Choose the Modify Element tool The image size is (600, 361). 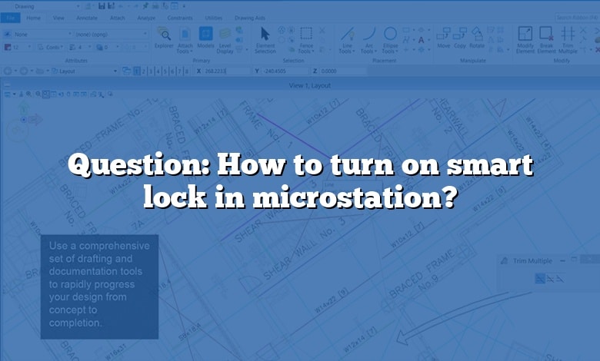coord(525,40)
